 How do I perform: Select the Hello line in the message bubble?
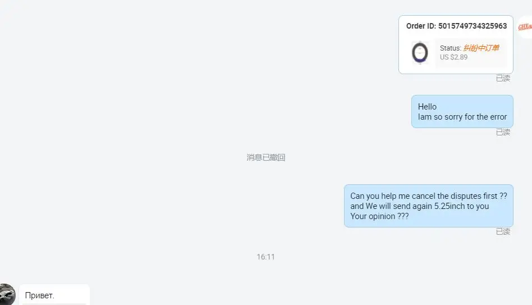click(x=427, y=107)
